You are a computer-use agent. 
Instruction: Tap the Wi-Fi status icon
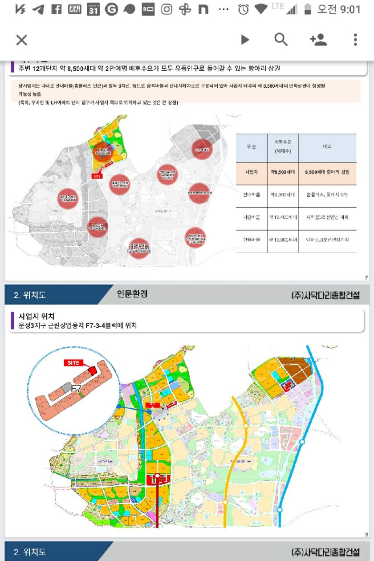(x=261, y=9)
